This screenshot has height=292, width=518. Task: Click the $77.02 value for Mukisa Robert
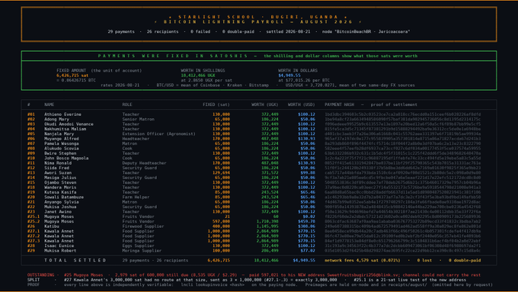point(307,251)
